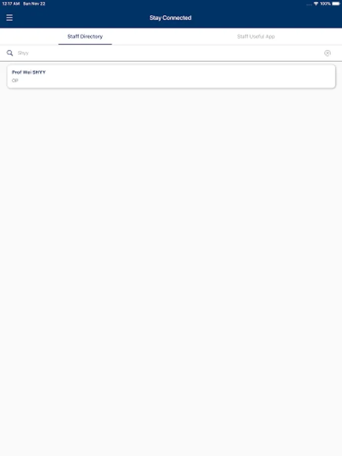Clear the search text with the X icon
The height and width of the screenshot is (456, 342).
tap(327, 53)
